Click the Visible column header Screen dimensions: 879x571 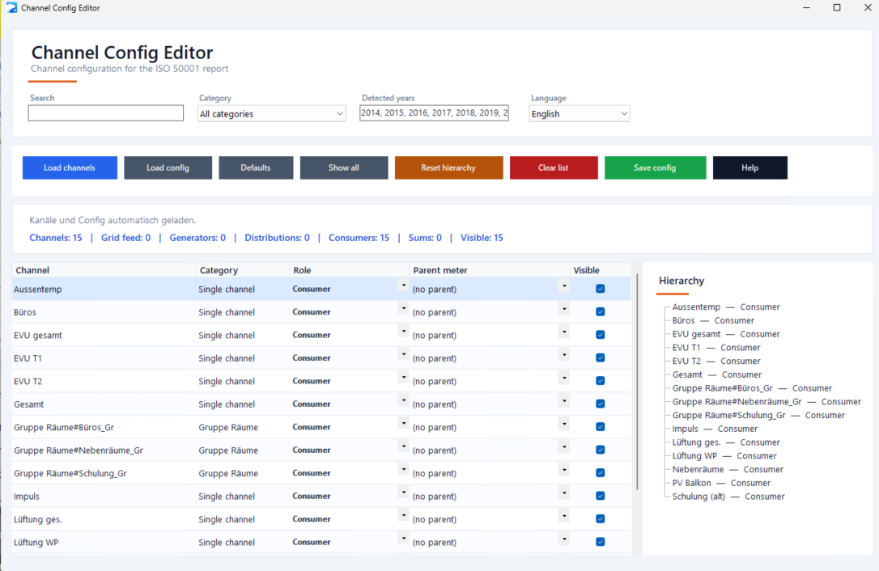(x=600, y=270)
